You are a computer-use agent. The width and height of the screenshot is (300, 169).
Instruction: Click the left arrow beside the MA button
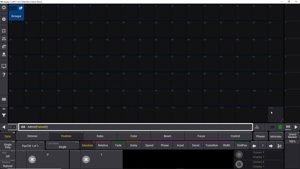point(4,127)
